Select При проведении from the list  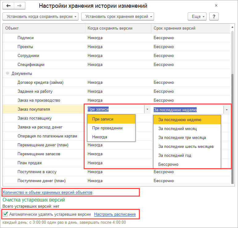107,128
